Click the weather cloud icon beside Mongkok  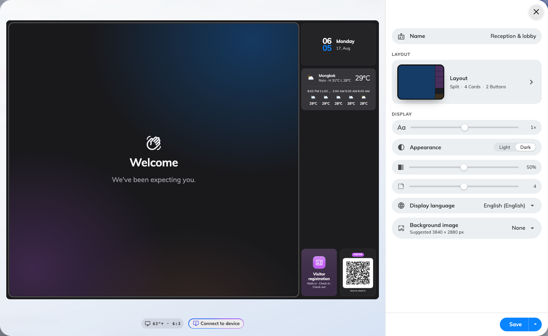(x=311, y=78)
